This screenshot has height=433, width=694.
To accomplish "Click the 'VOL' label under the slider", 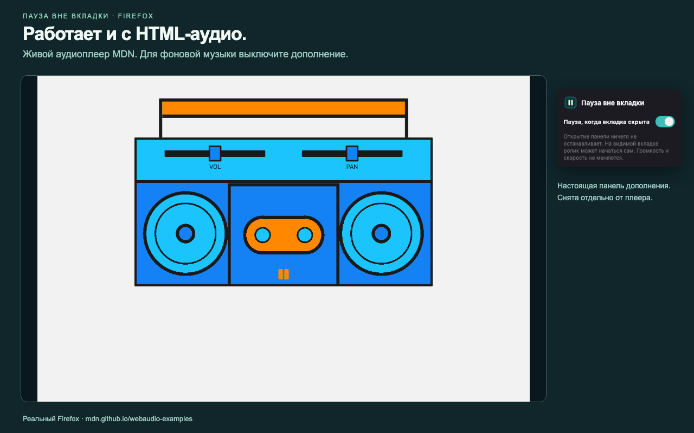I will [215, 167].
